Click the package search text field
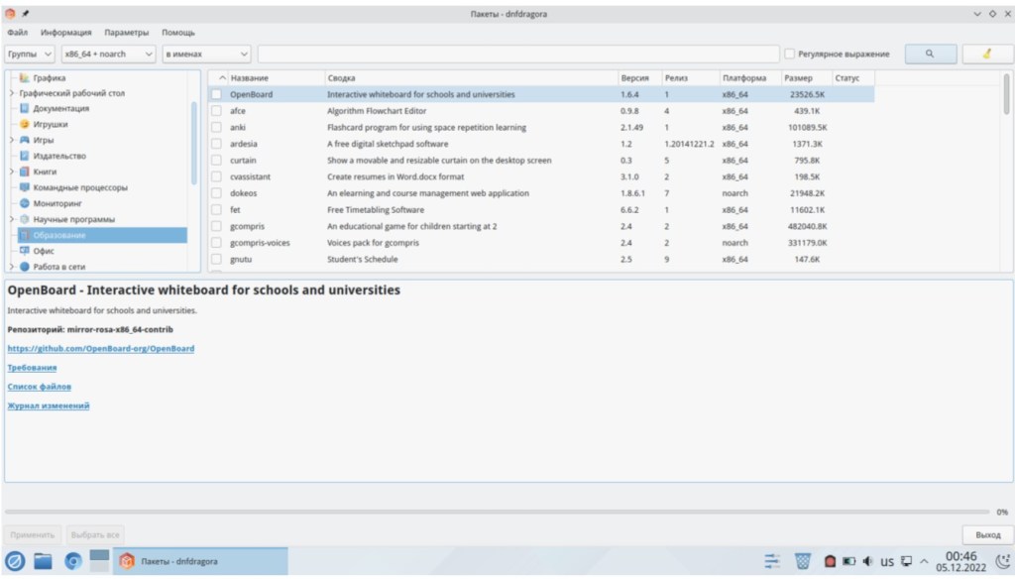This screenshot has height=579, width=1015. pyautogui.click(x=515, y=54)
